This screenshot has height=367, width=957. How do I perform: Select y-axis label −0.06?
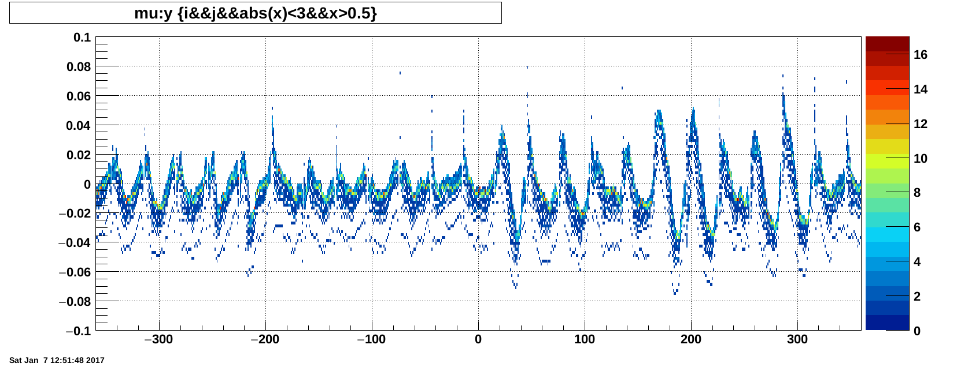[75, 272]
